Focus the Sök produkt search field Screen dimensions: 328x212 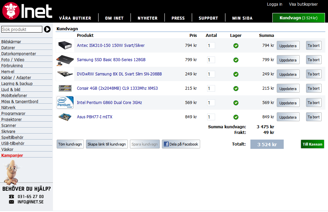[22, 29]
